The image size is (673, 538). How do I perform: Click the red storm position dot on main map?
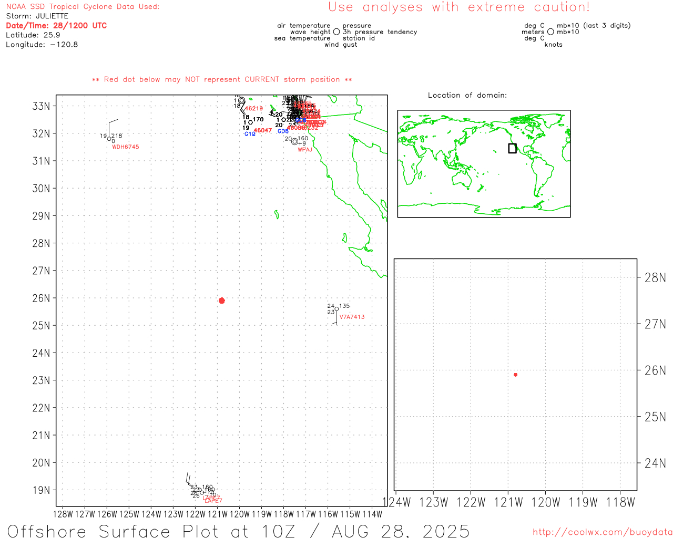(221, 301)
